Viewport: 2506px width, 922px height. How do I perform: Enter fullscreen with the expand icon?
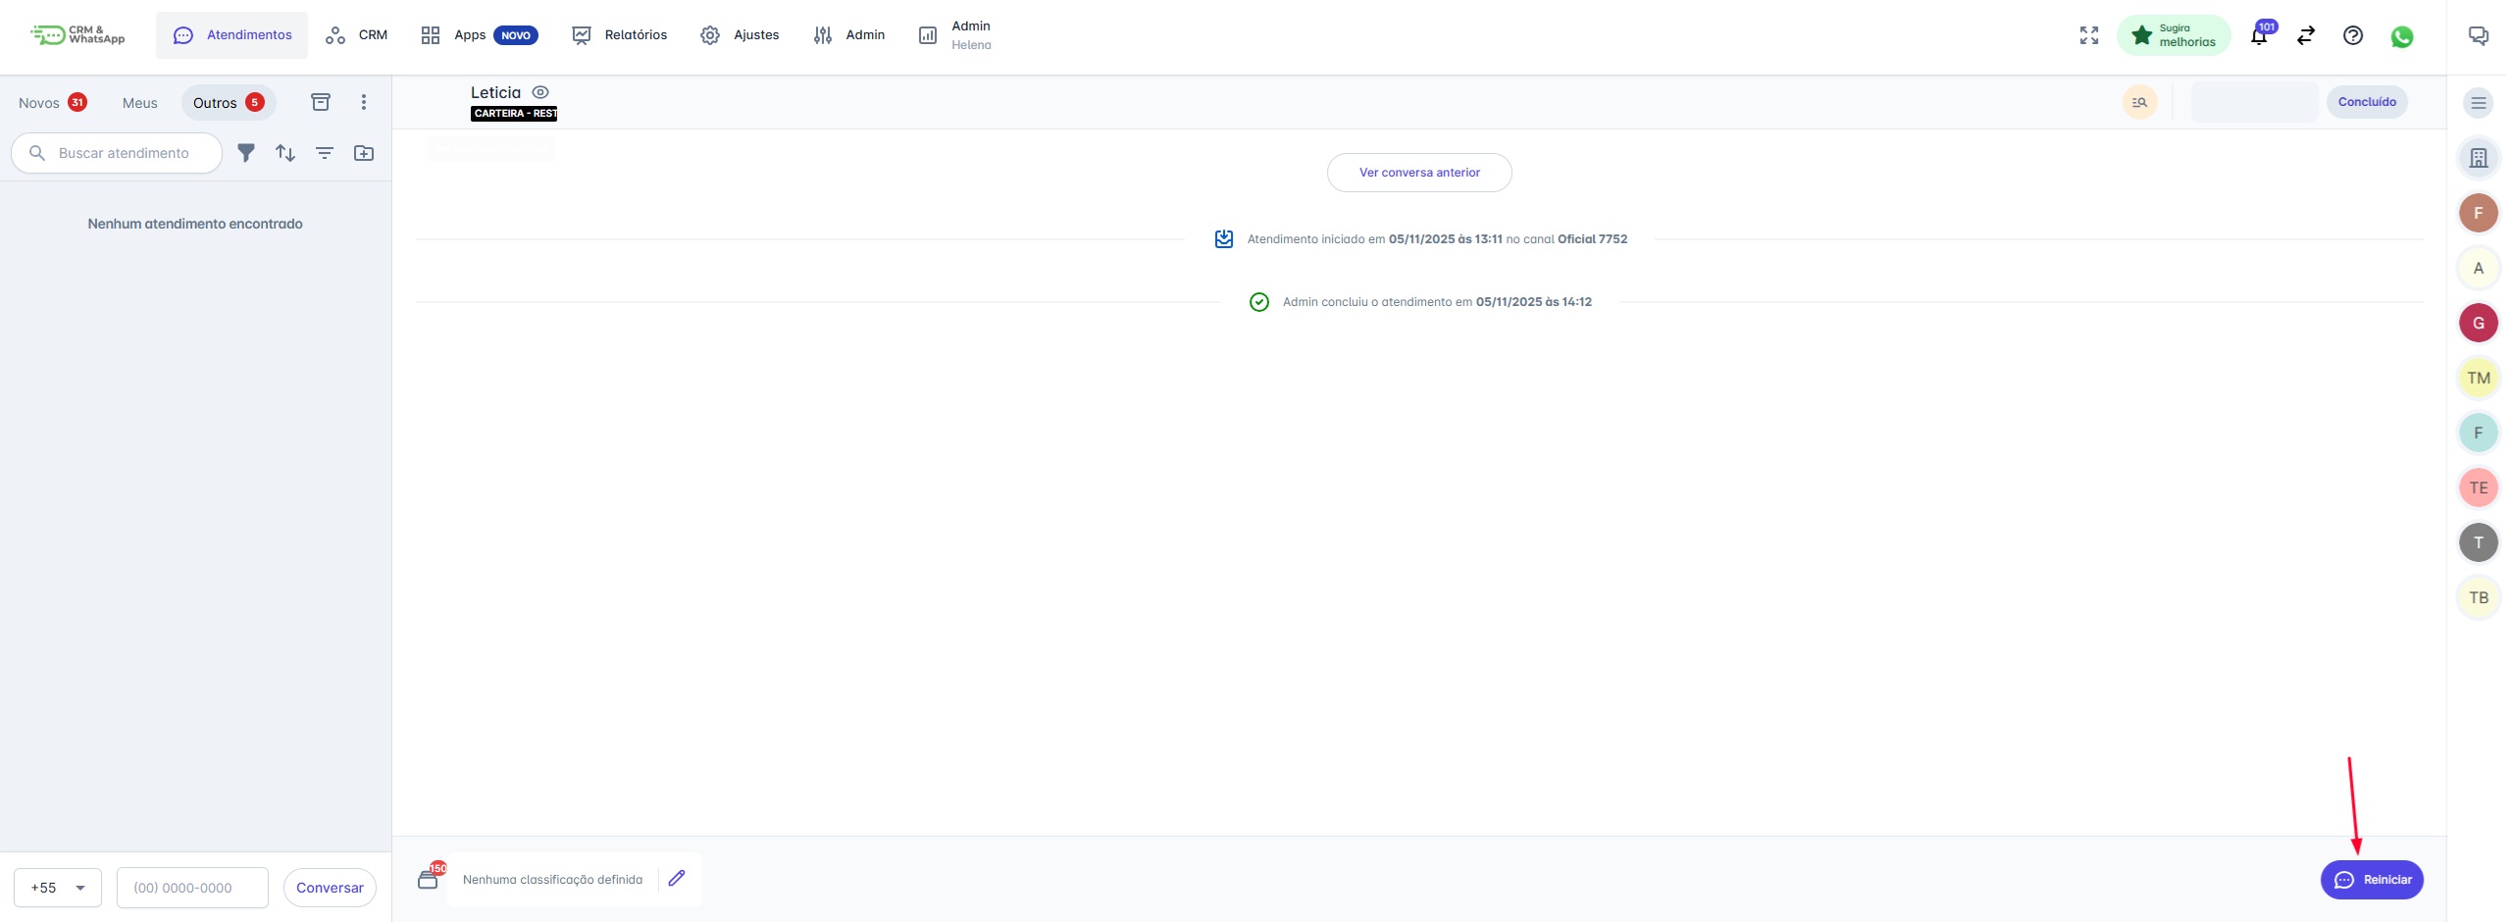(x=2089, y=35)
